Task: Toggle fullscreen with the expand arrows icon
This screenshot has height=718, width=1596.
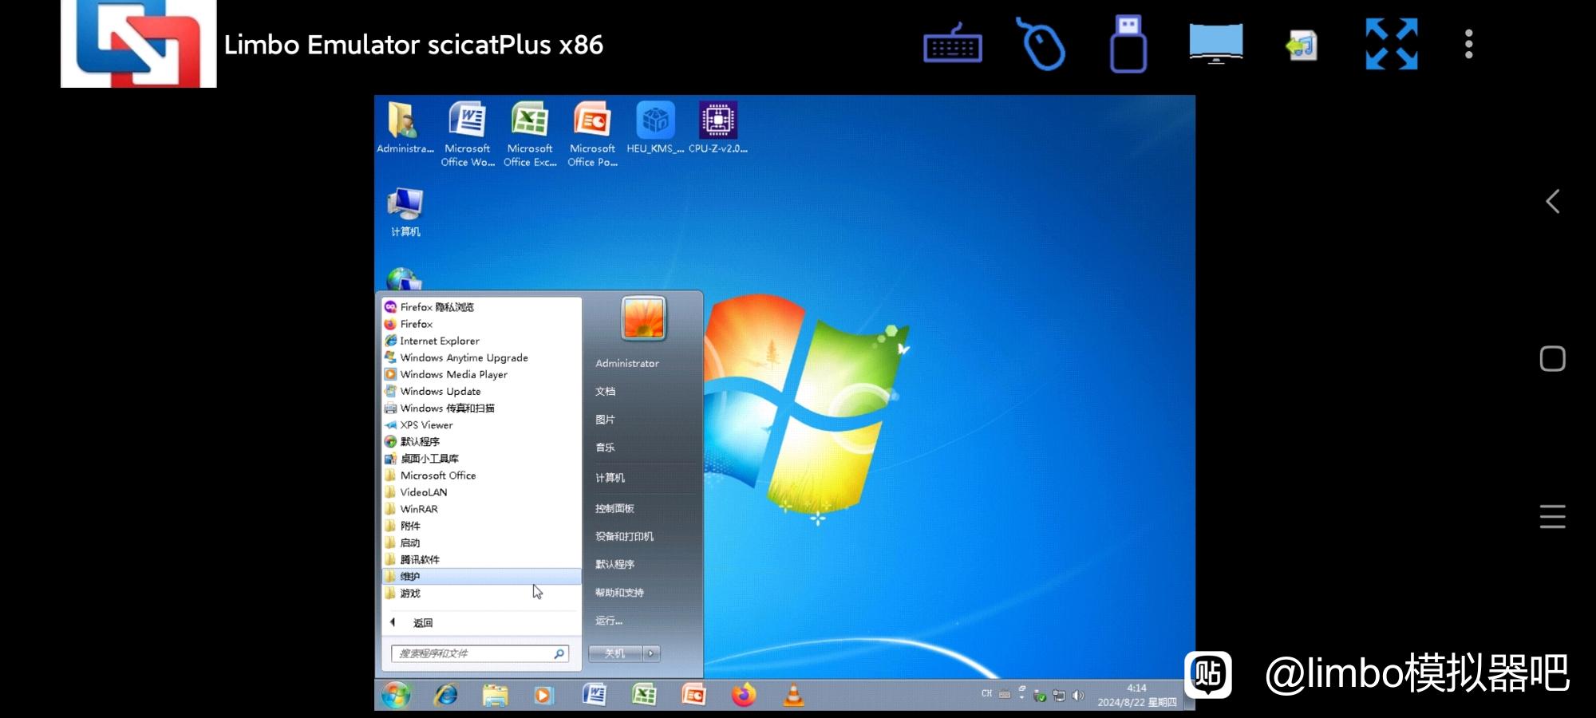Action: pyautogui.click(x=1391, y=45)
